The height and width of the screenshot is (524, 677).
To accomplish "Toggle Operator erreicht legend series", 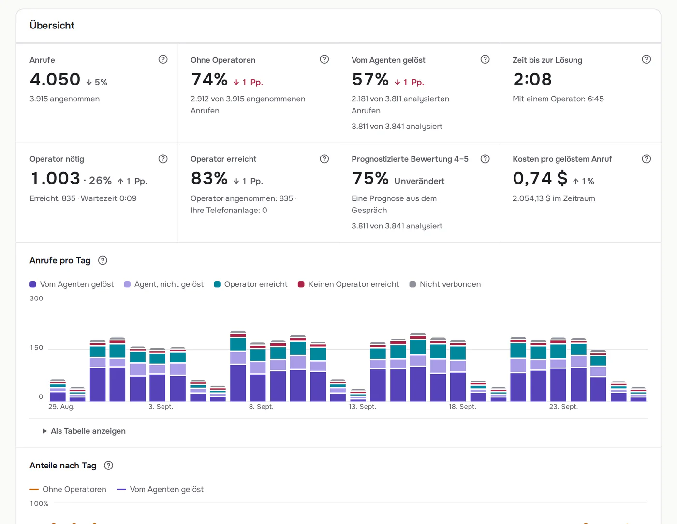I will 251,284.
